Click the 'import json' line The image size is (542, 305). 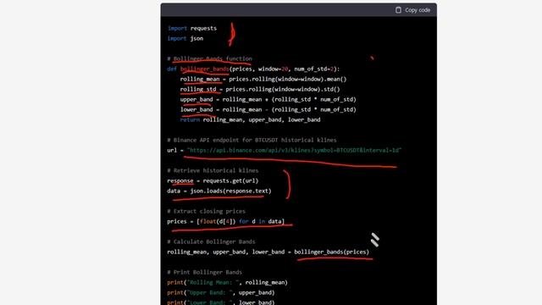click(x=185, y=38)
